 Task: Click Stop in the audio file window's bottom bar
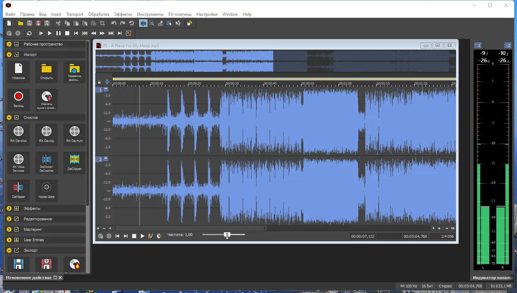point(134,236)
